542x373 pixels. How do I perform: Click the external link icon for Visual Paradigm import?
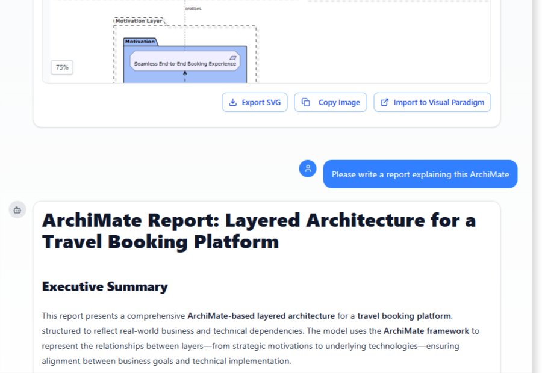(x=384, y=102)
